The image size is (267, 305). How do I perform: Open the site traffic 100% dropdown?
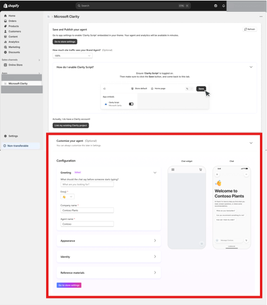coord(73,56)
